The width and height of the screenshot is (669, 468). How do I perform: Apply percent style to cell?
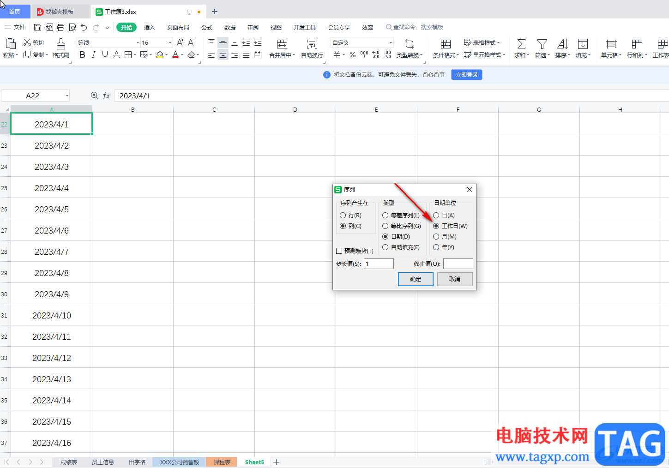click(x=352, y=54)
